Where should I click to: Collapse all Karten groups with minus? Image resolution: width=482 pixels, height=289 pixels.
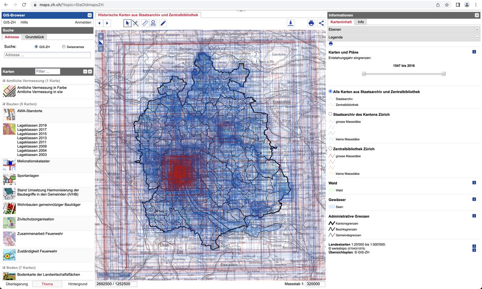click(x=85, y=72)
